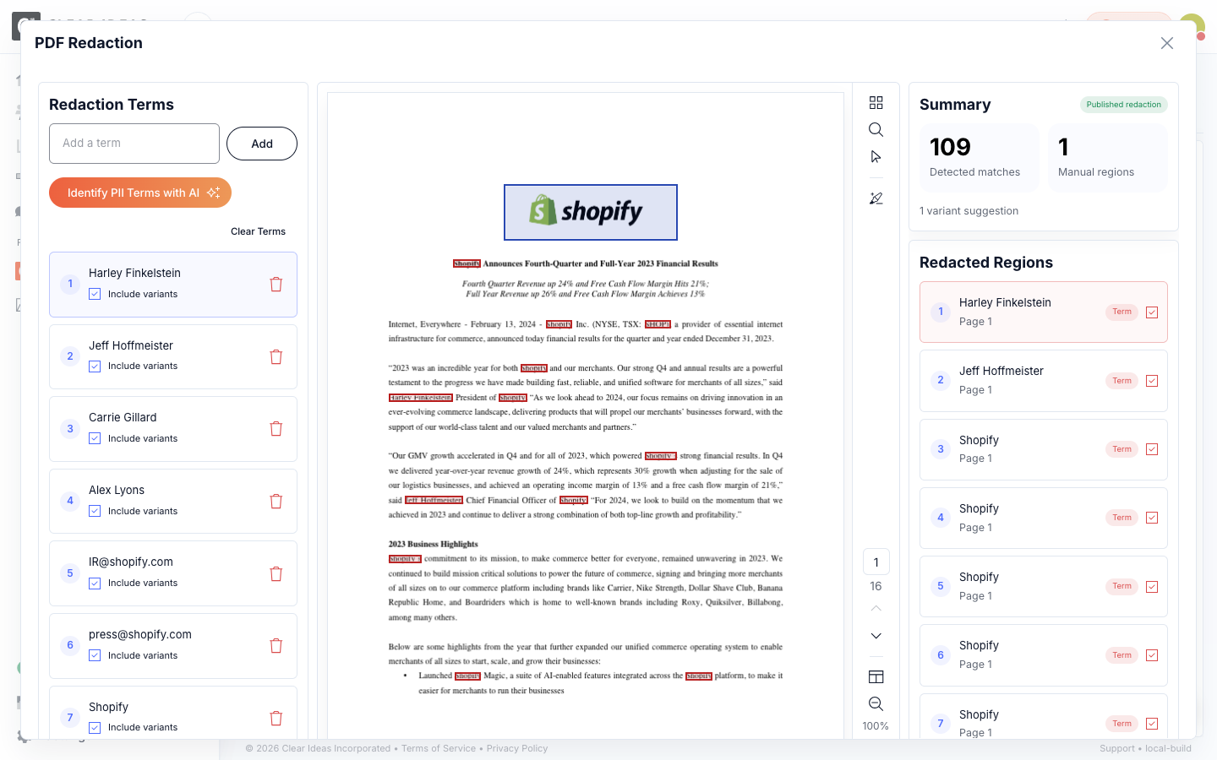1217x760 pixels.
Task: Delete the Carrie Gillard term
Action: 276,429
